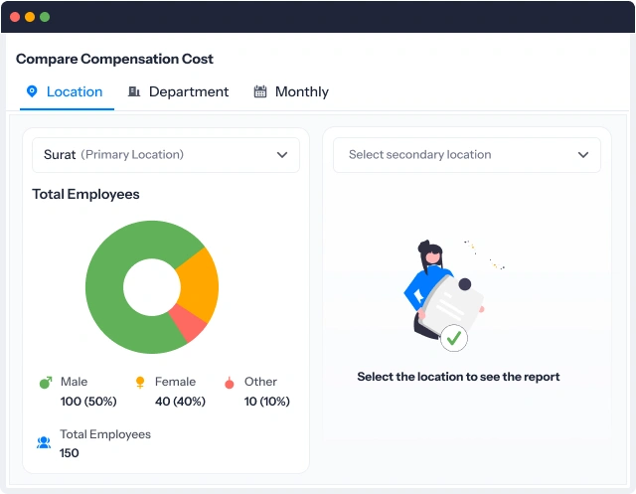This screenshot has height=494, width=636.
Task: Click the Female legend label
Action: tap(175, 382)
